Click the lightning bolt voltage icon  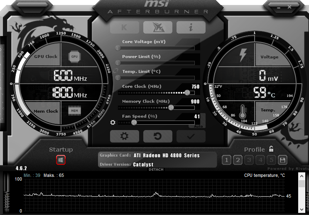pos(243,55)
